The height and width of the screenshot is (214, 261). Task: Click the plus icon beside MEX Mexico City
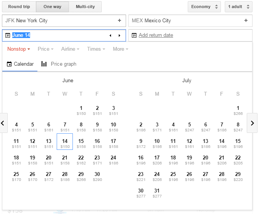pyautogui.click(x=246, y=21)
